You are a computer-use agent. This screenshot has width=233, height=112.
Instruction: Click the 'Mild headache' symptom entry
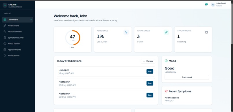pos(172,98)
